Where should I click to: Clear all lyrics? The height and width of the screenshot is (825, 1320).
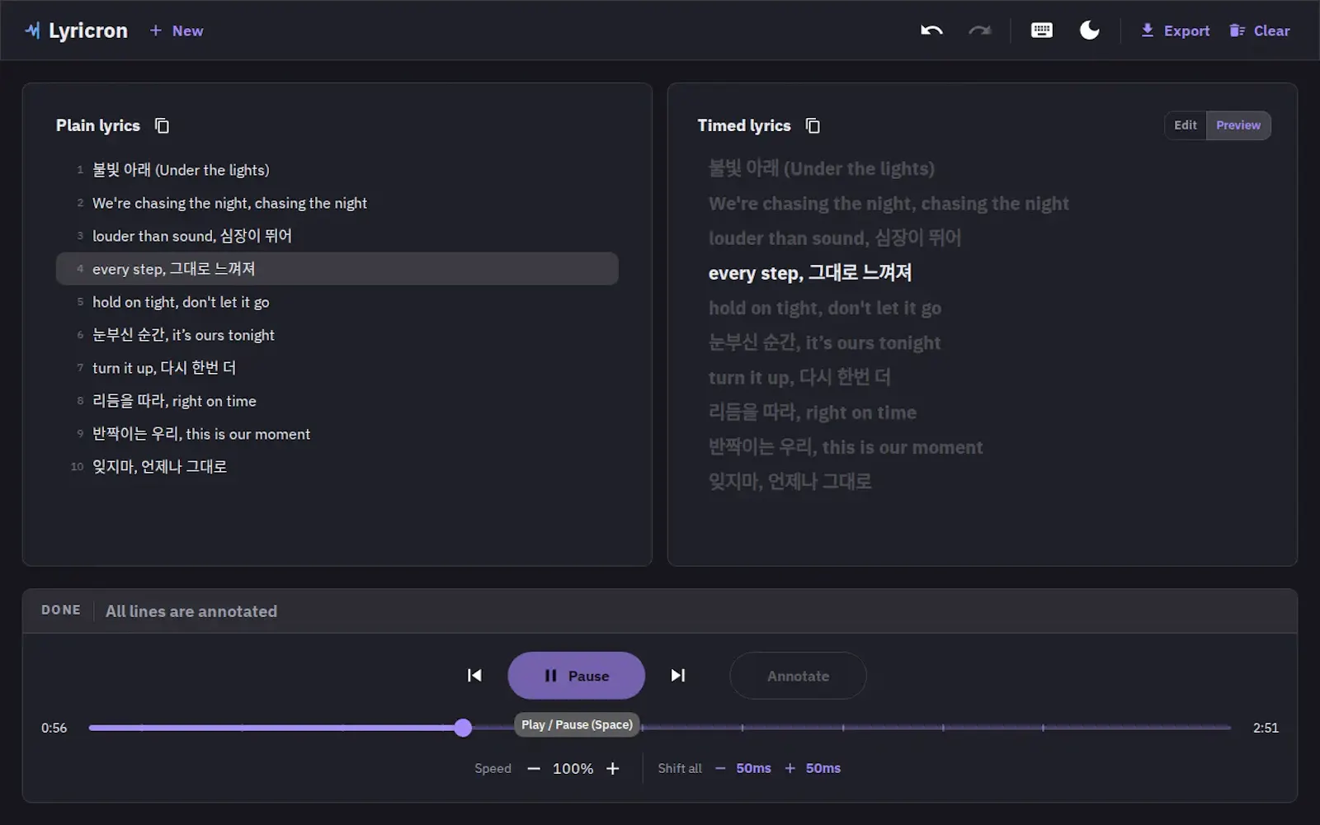[1260, 31]
